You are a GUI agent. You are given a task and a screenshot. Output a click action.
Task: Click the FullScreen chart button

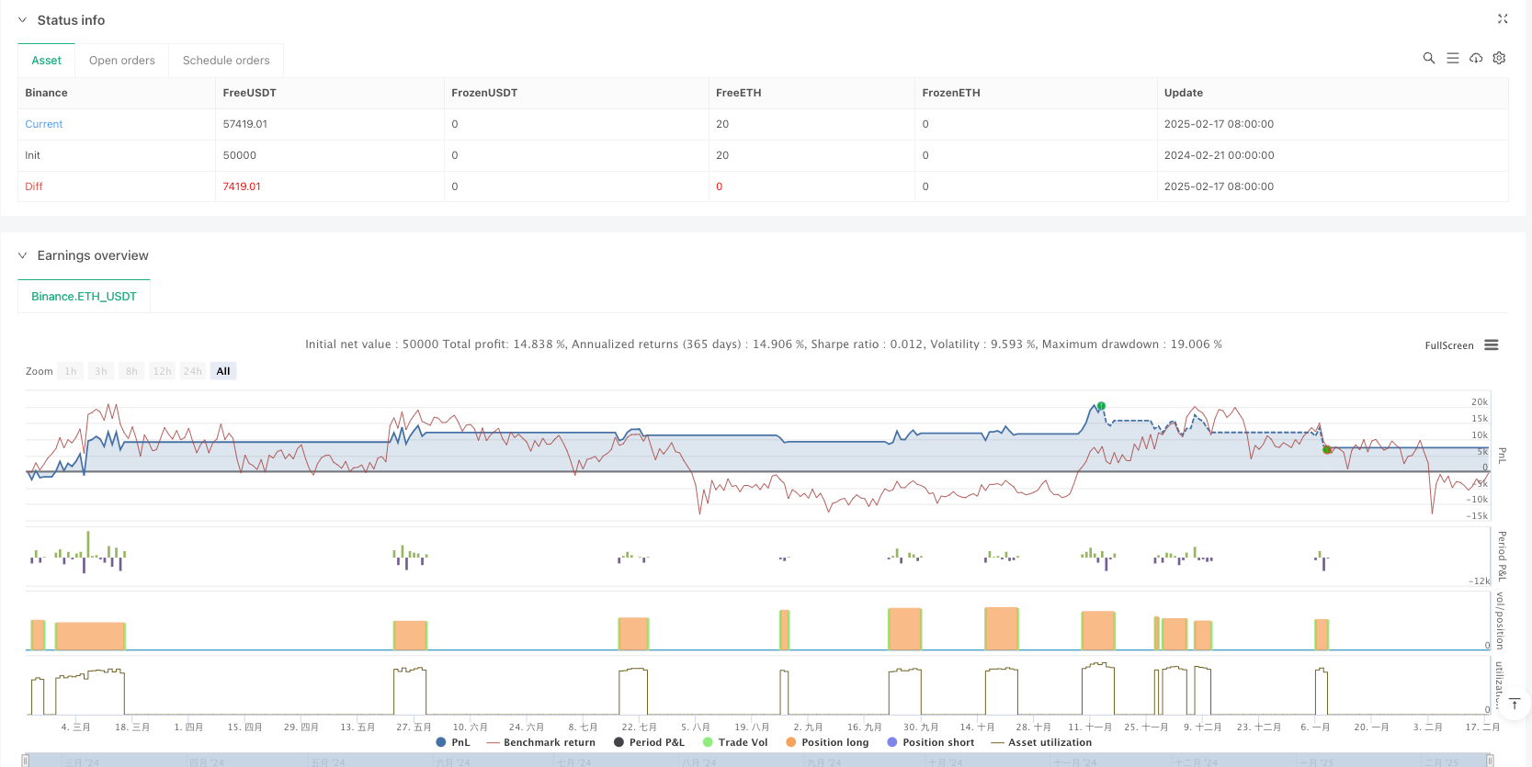tap(1448, 345)
